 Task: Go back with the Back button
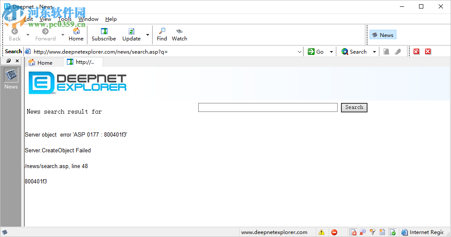(x=14, y=34)
